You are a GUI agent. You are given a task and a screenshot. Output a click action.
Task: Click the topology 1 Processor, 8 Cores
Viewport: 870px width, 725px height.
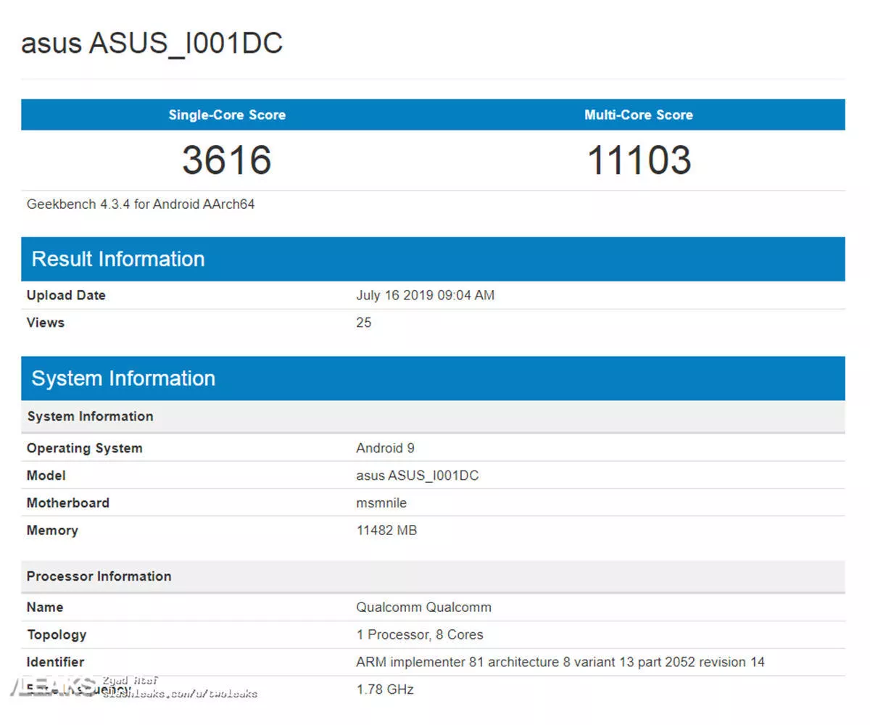(420, 635)
